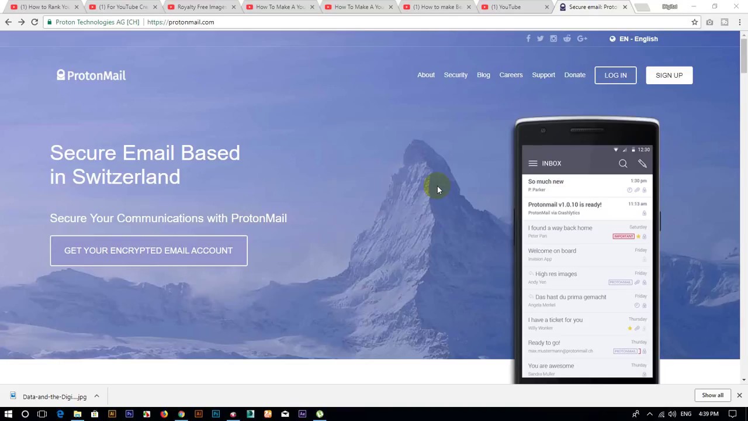Screen dimensions: 748x421
Task: Click the camera extension icon
Action: click(709, 22)
